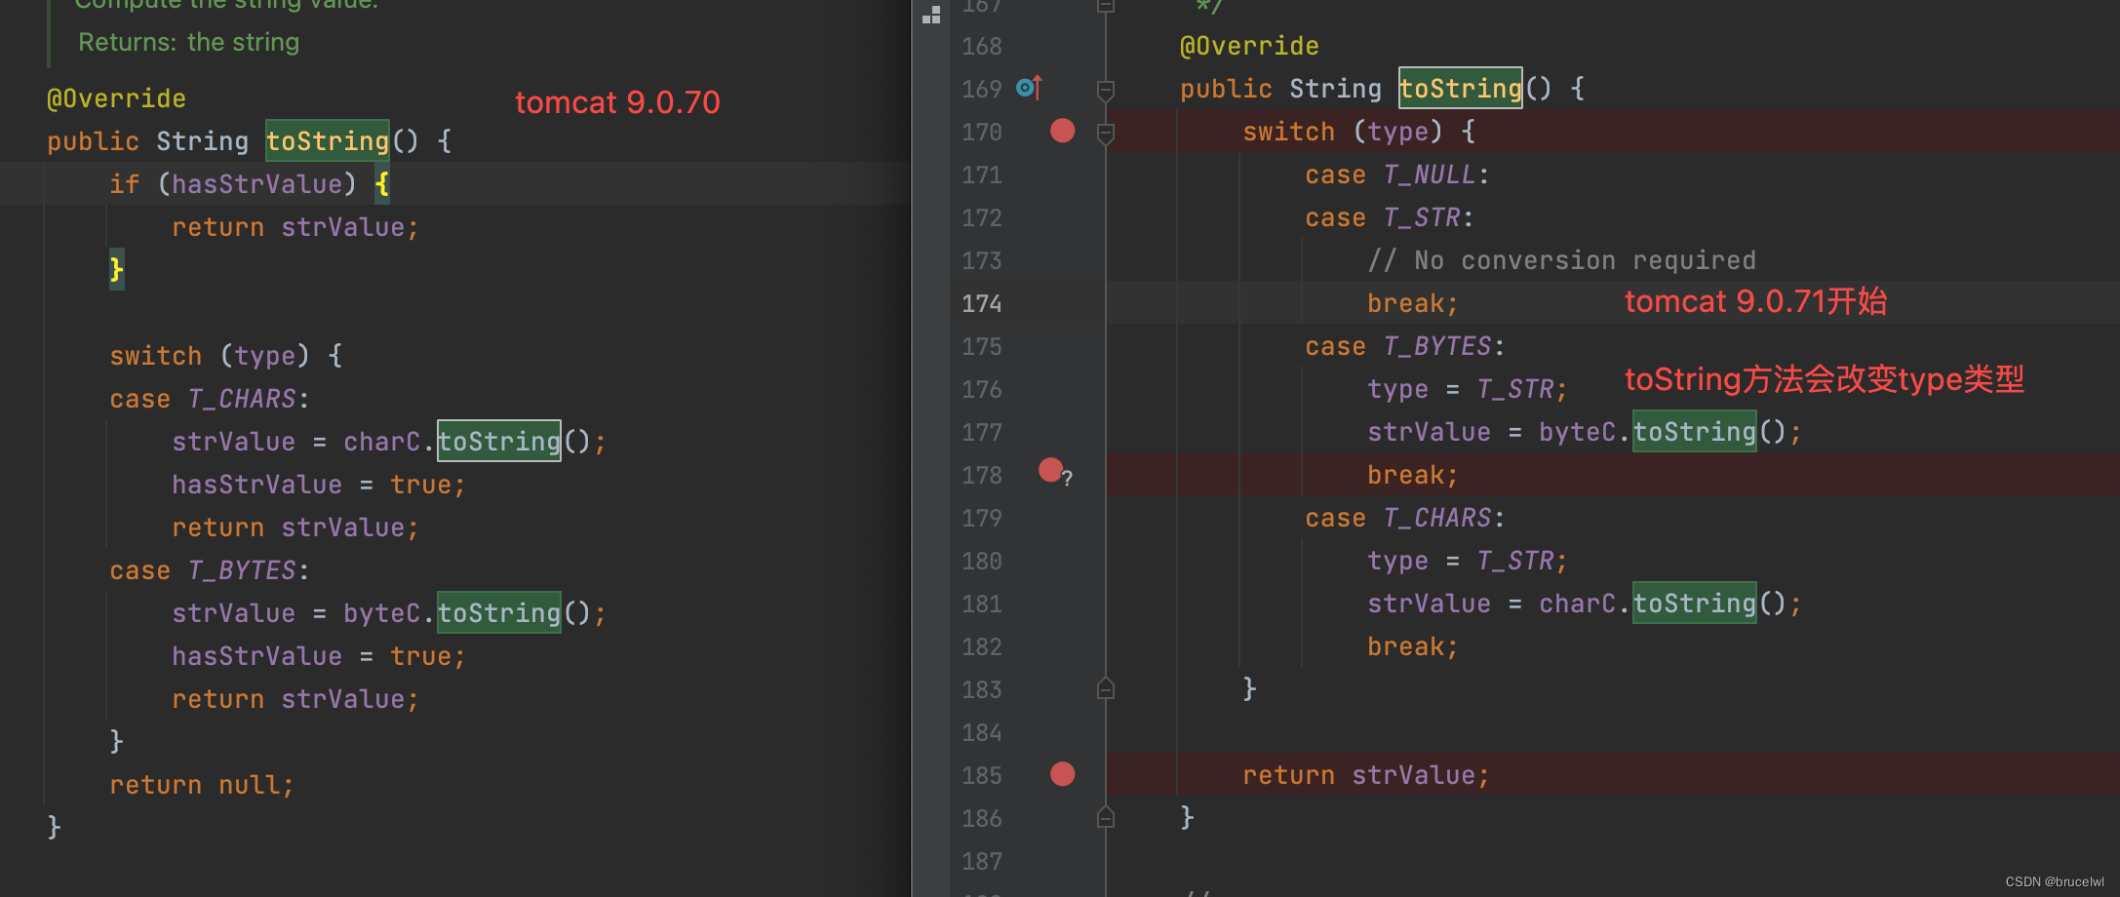Click highlighted closing brace of if block
Screen dimensions: 2120x897
pos(116,269)
